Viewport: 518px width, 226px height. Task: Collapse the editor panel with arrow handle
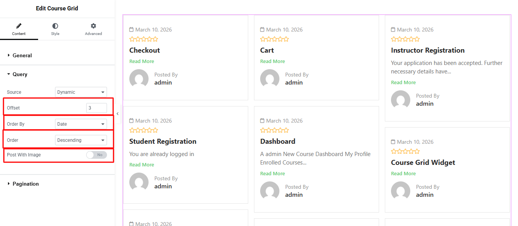point(117,114)
